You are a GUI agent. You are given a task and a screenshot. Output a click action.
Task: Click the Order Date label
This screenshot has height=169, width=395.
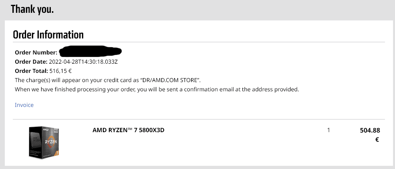[31, 62]
